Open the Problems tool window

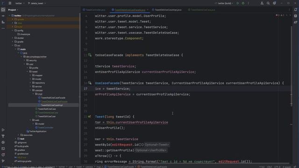pyautogui.click(x=3, y=155)
